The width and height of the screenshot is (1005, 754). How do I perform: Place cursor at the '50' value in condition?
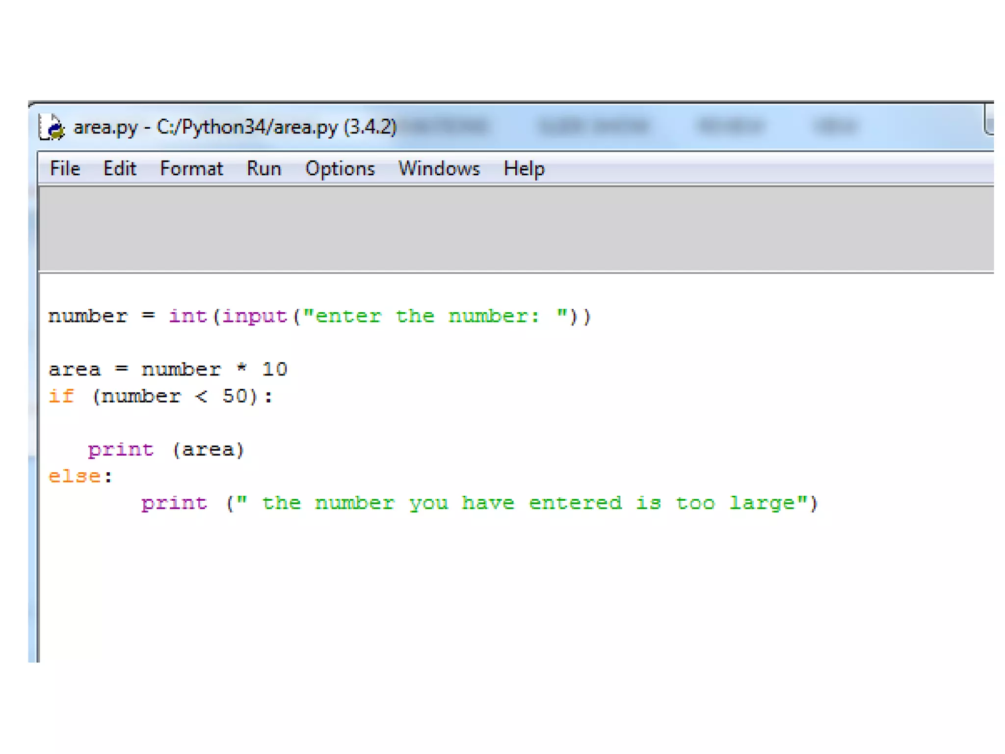235,396
